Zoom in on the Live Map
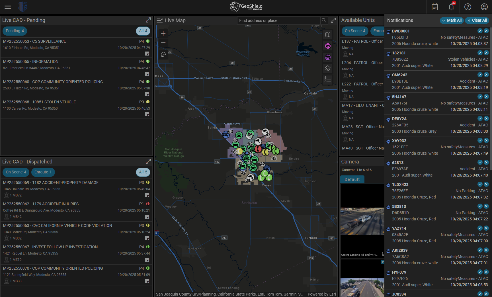492x297 pixels. pyautogui.click(x=163, y=34)
